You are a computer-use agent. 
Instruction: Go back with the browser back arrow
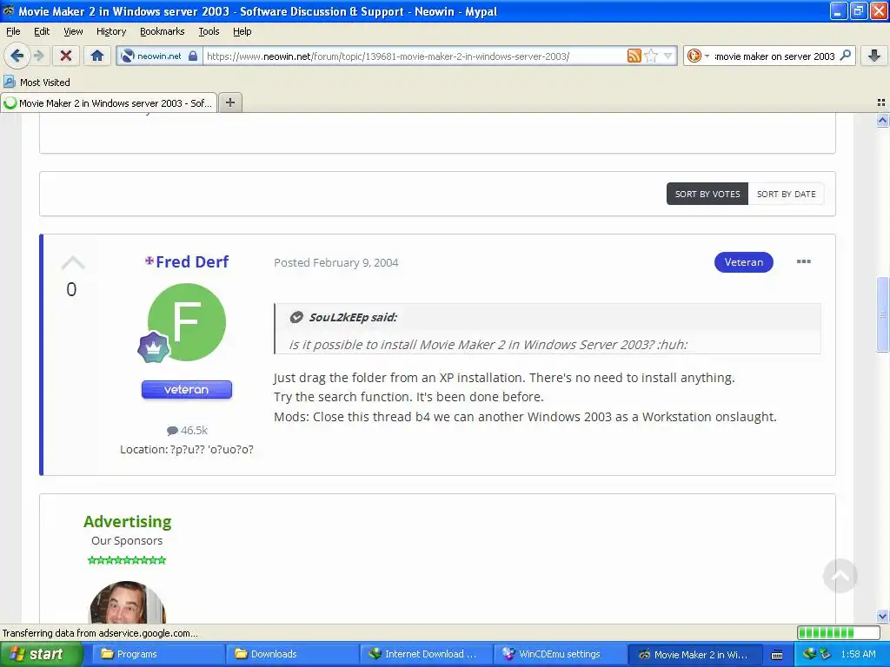[x=17, y=56]
